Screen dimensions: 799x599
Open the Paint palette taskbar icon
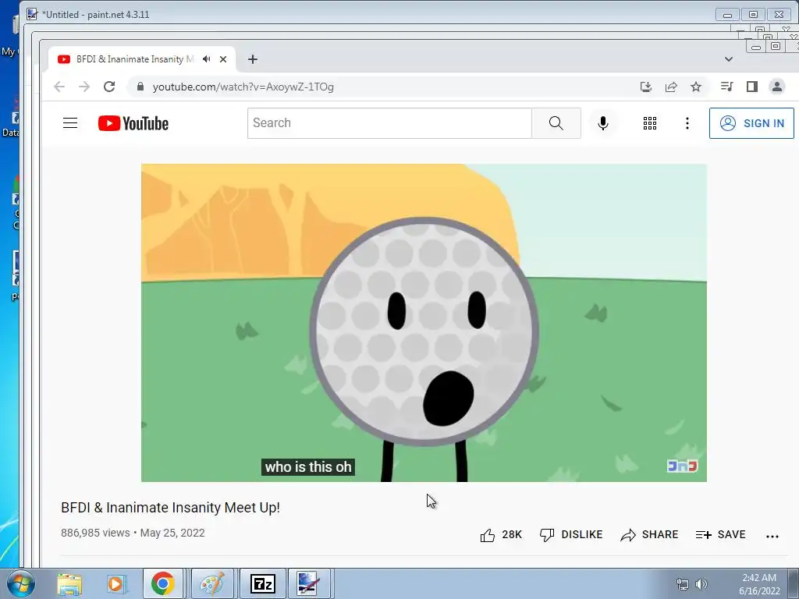(212, 583)
